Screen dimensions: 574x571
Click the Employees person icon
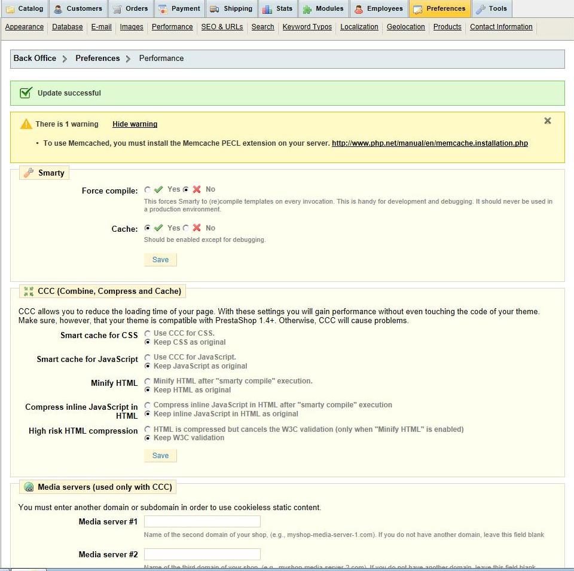point(359,9)
